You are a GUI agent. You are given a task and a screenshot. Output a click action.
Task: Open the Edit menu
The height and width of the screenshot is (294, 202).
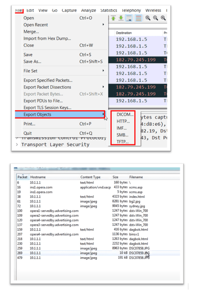[30, 10]
